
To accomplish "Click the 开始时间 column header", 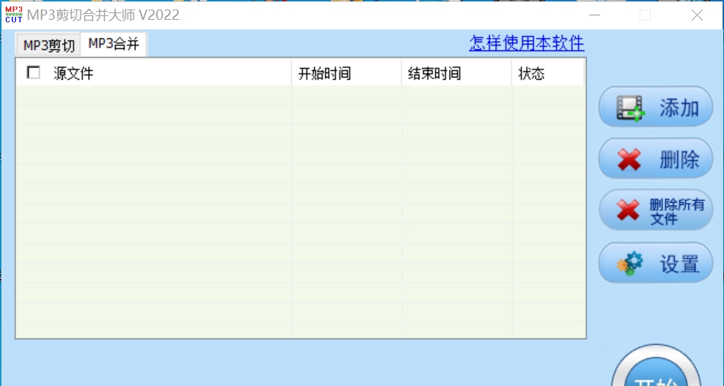I will pyautogui.click(x=347, y=73).
